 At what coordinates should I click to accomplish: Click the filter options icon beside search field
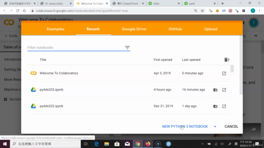coord(127,48)
